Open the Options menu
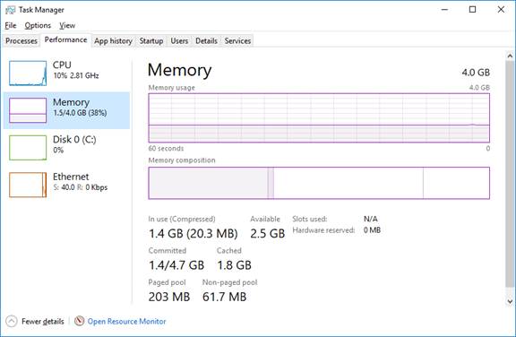 (x=38, y=25)
